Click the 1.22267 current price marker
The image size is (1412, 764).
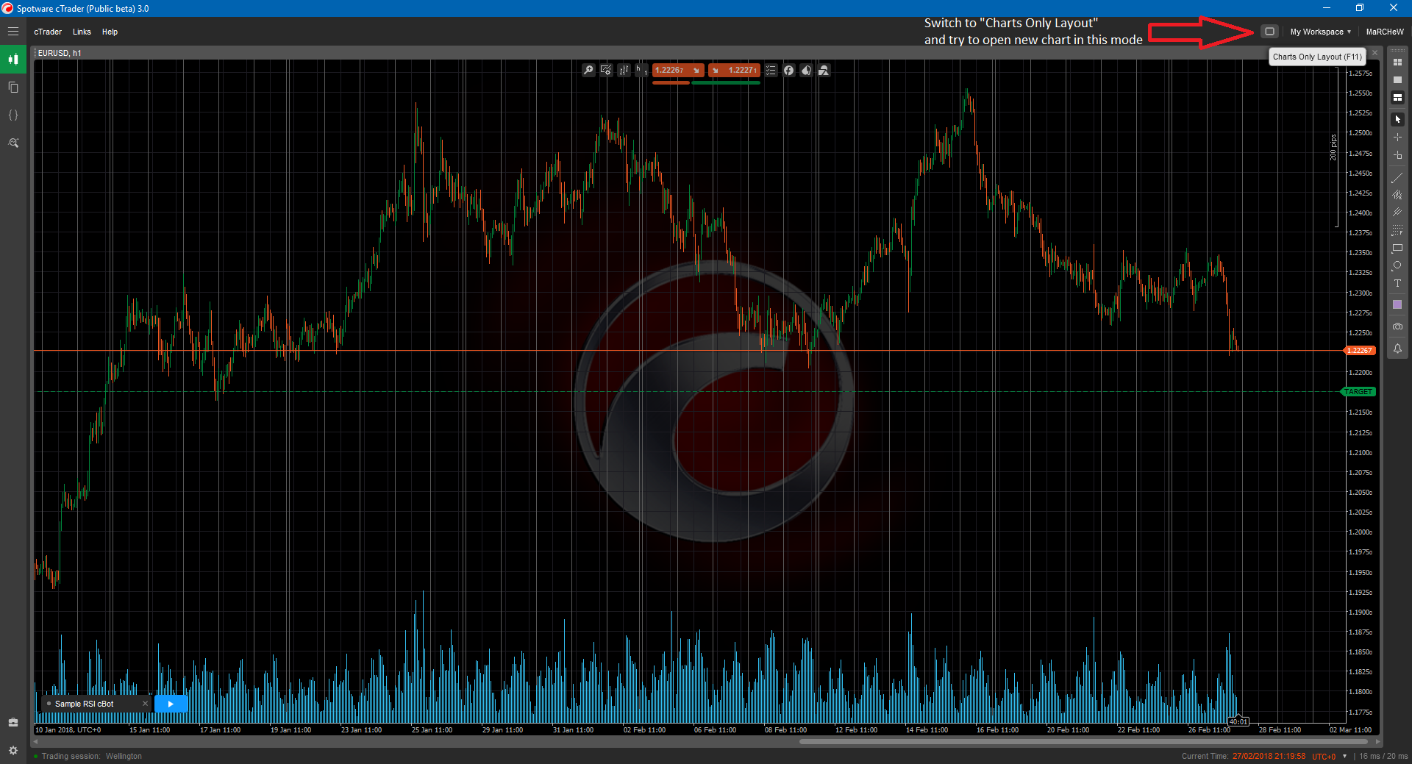click(1359, 351)
